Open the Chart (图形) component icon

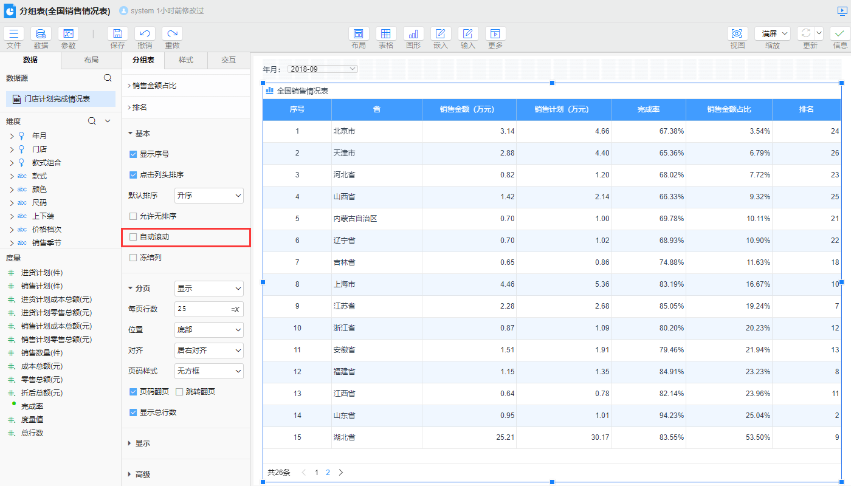pos(413,34)
